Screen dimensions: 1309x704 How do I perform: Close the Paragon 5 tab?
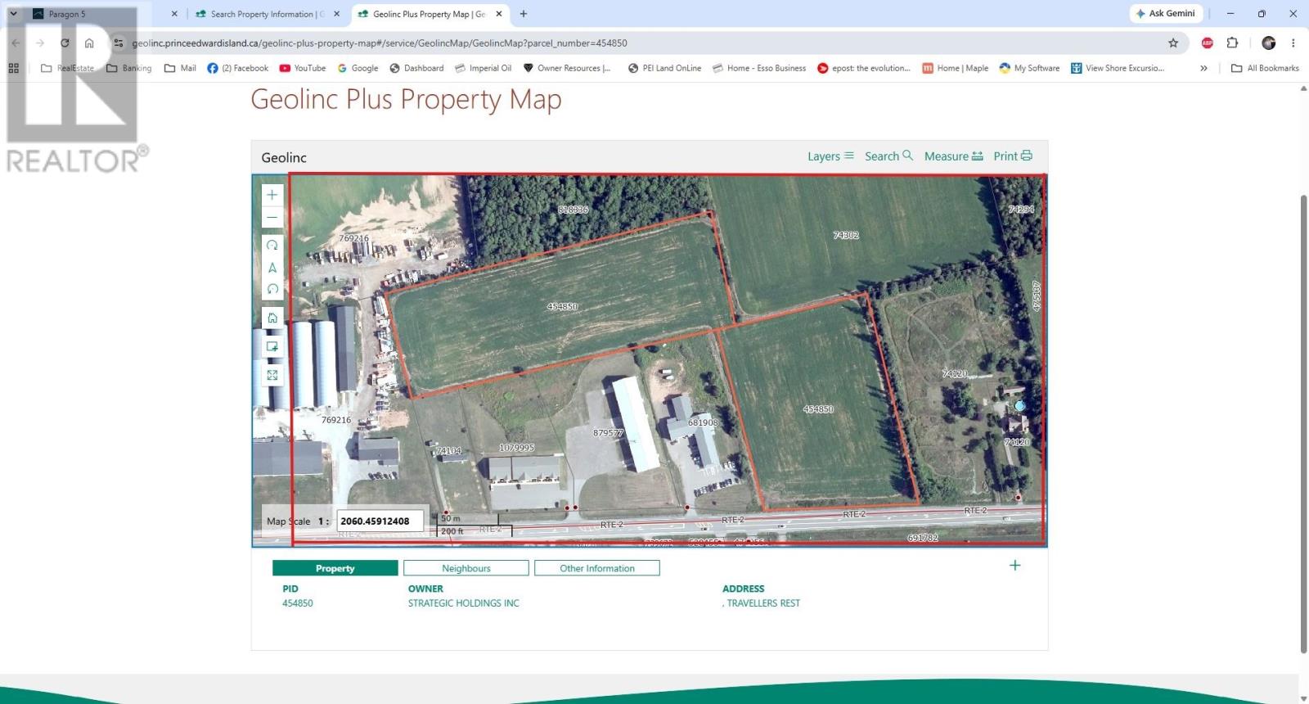[174, 14]
